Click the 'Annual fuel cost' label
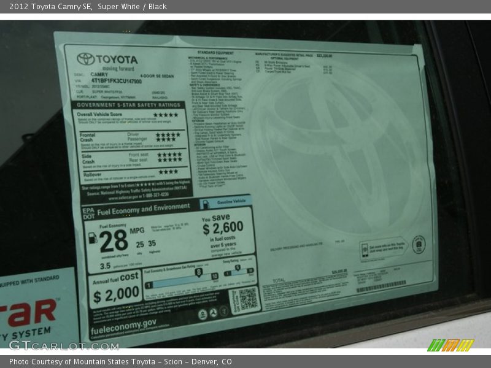 pos(115,278)
